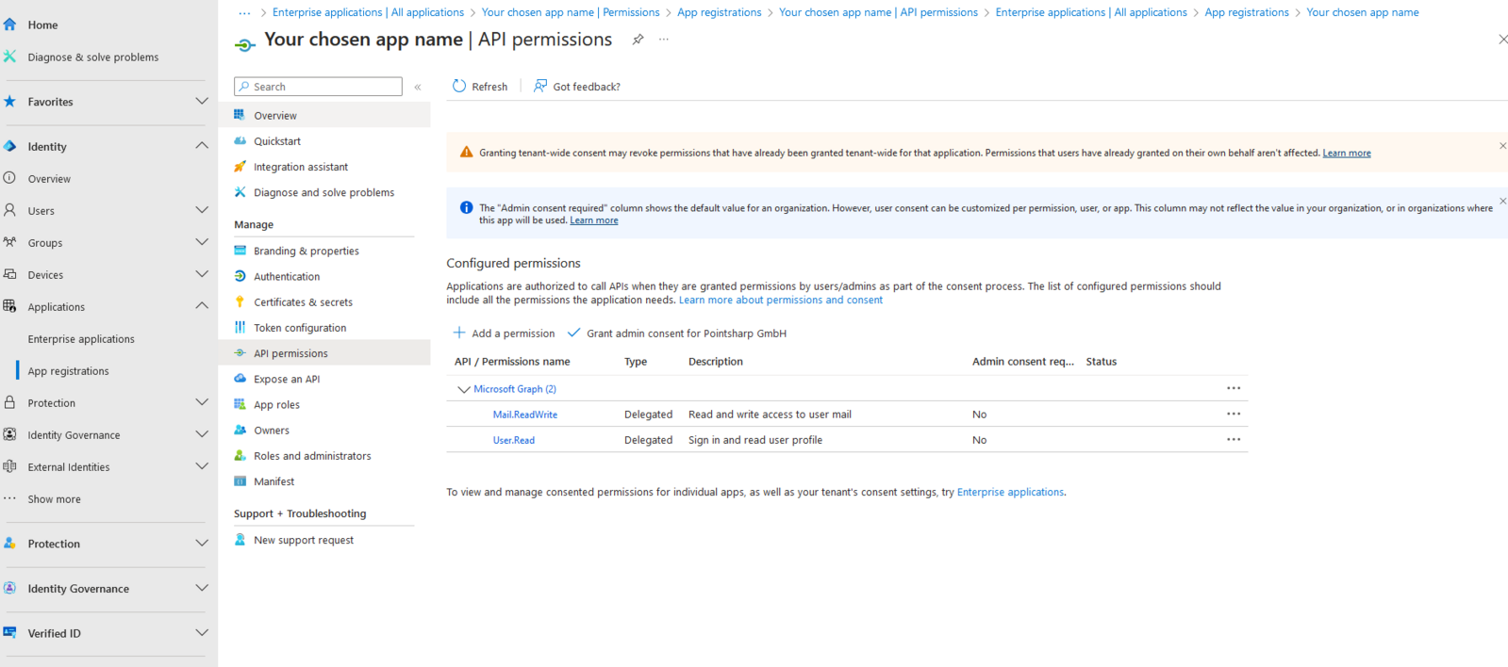The height and width of the screenshot is (667, 1508).
Task: Open ellipsis menu for User.Read row
Action: 1234,439
